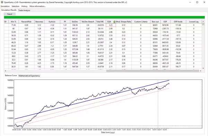
Task: Click the green sort arrow on SQN column
Action: pyautogui.click(x=114, y=22)
